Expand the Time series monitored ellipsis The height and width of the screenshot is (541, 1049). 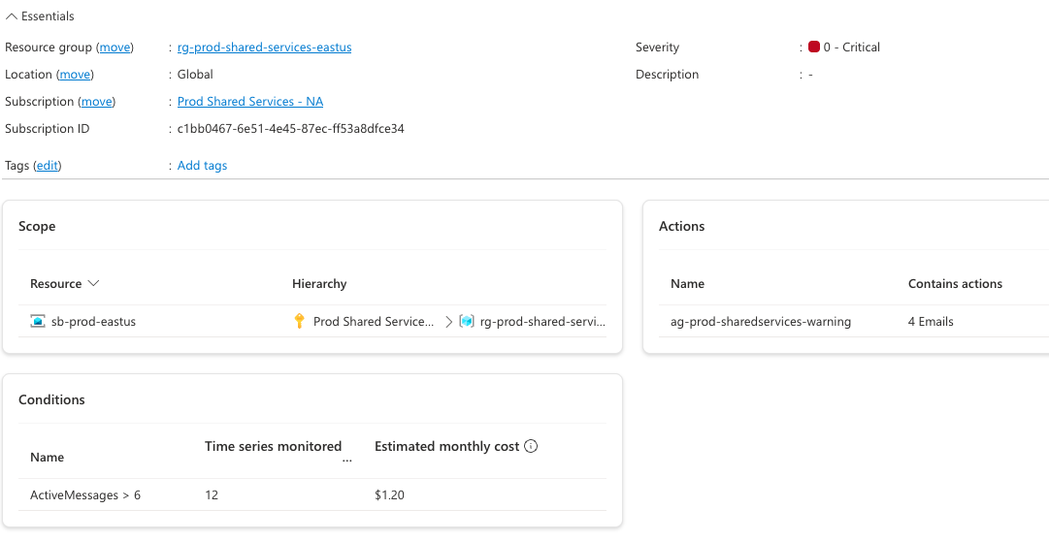(x=346, y=461)
